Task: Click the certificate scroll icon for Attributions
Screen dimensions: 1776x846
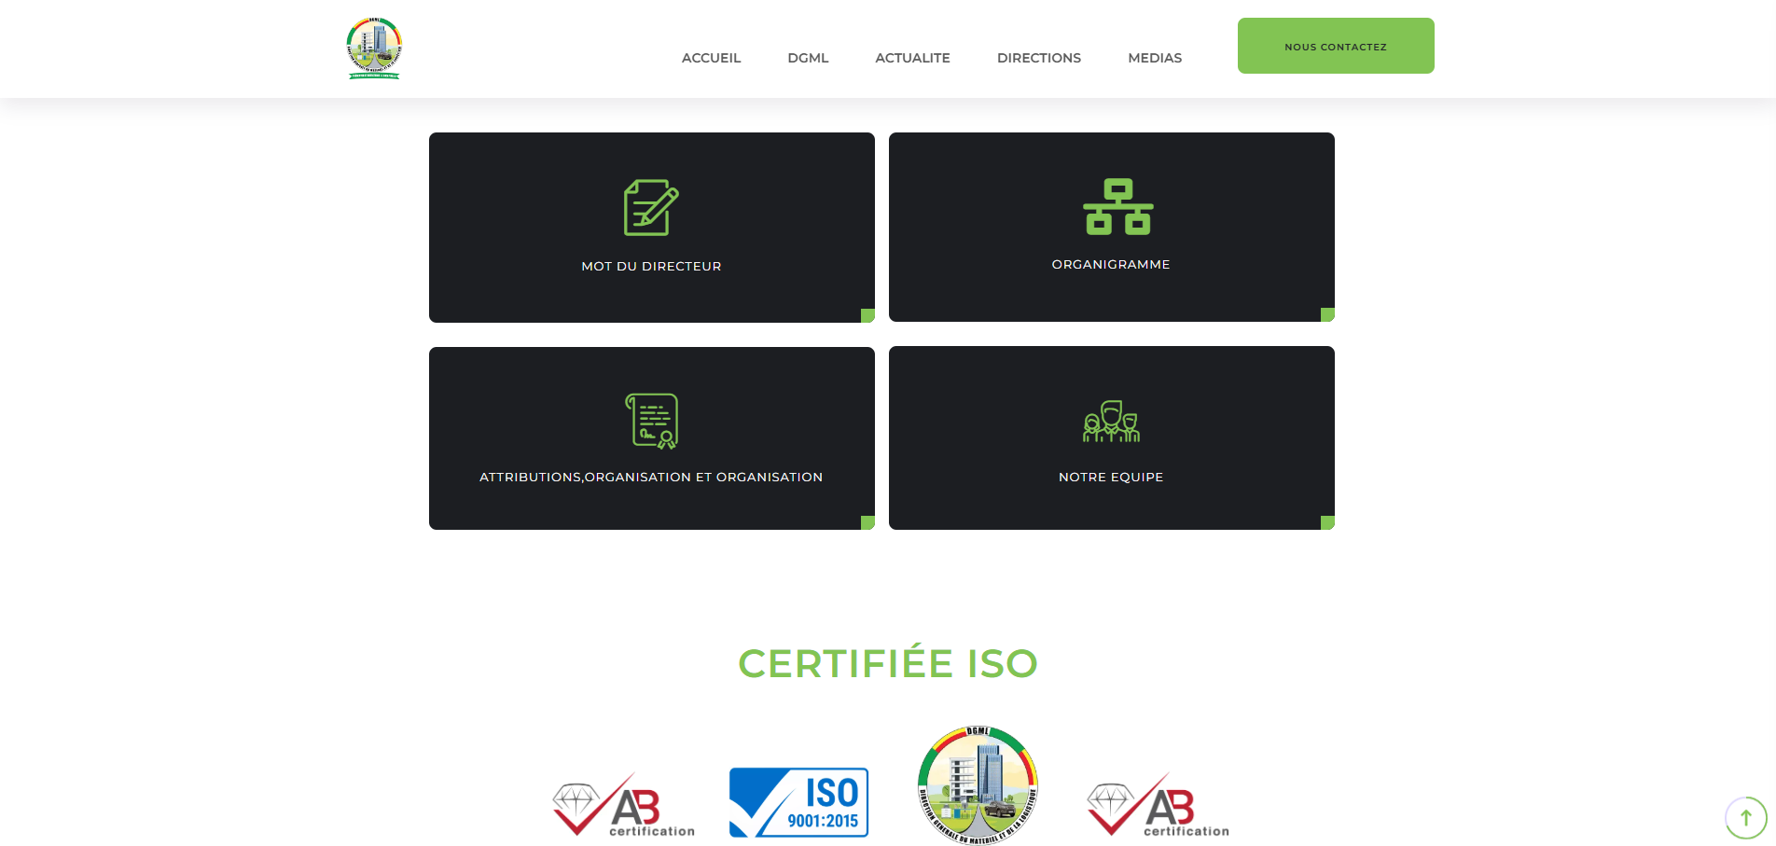Action: pyautogui.click(x=651, y=421)
